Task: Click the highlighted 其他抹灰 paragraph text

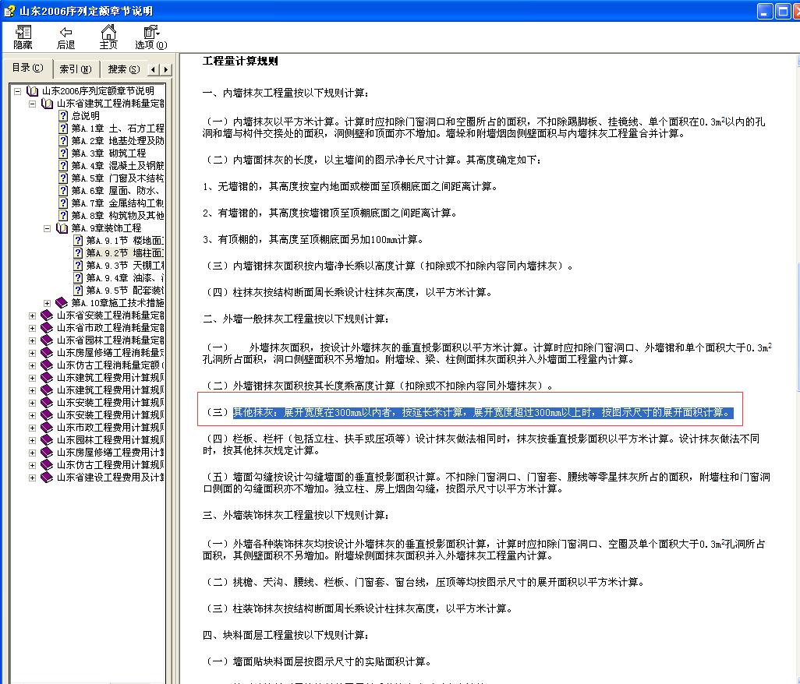Action: click(483, 412)
